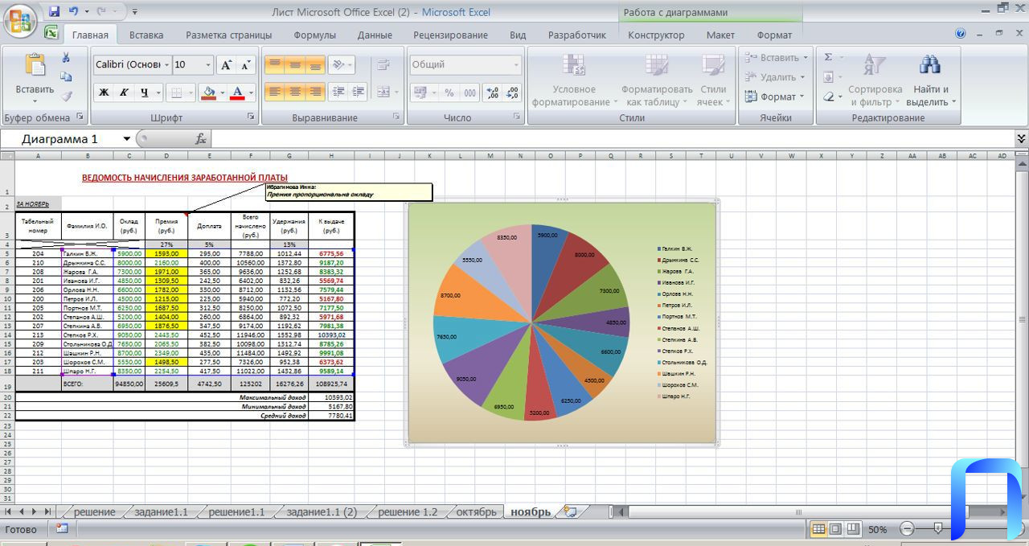This screenshot has height=546, width=1029.
Task: Click the Insert Worksheet tab icon
Action: (x=571, y=511)
